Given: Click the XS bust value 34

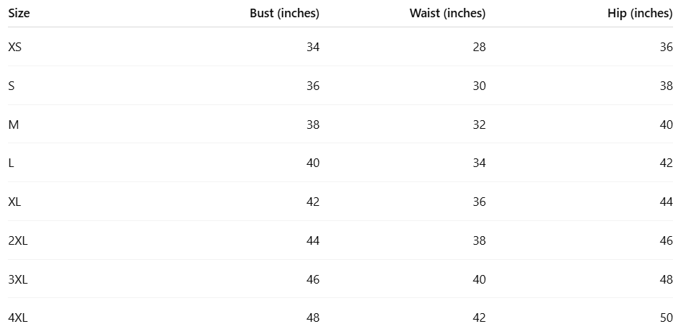Looking at the screenshot, I should coord(312,47).
